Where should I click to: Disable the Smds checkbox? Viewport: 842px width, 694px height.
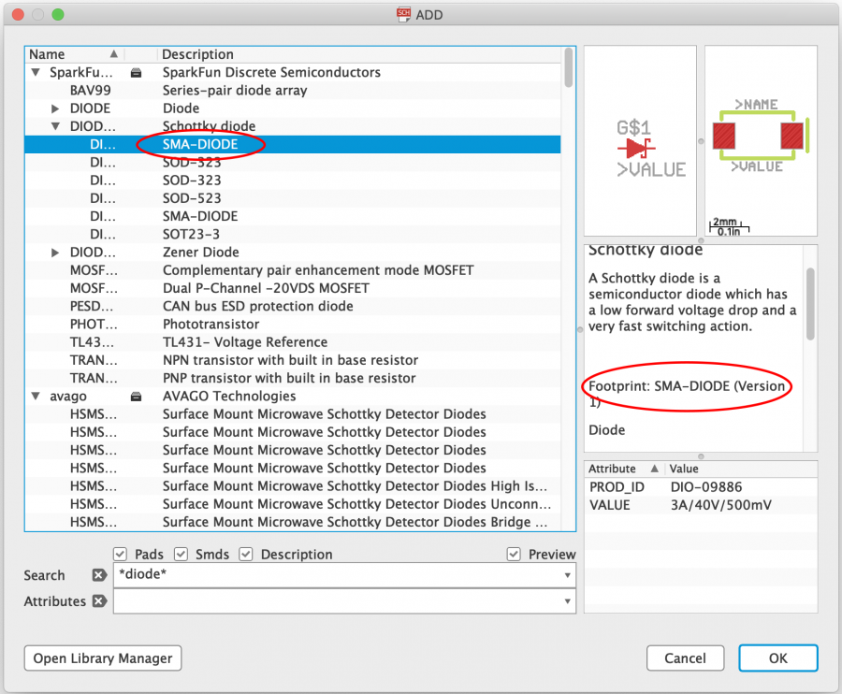[181, 555]
